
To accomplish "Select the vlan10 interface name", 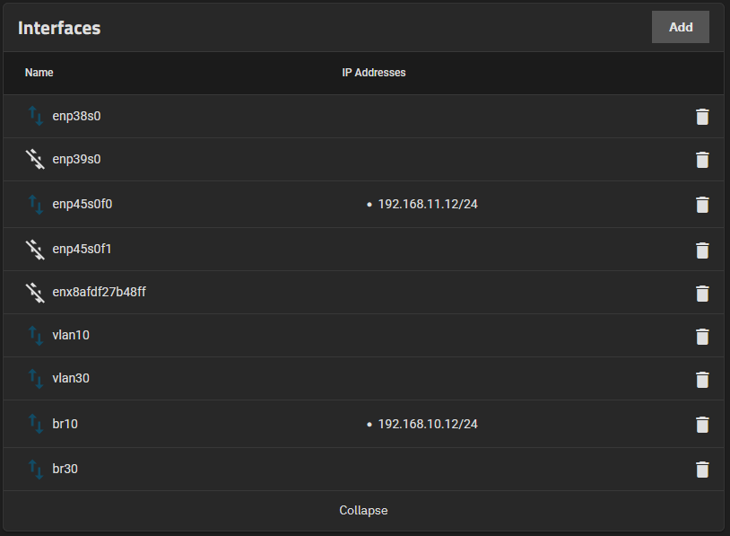I will coord(71,335).
